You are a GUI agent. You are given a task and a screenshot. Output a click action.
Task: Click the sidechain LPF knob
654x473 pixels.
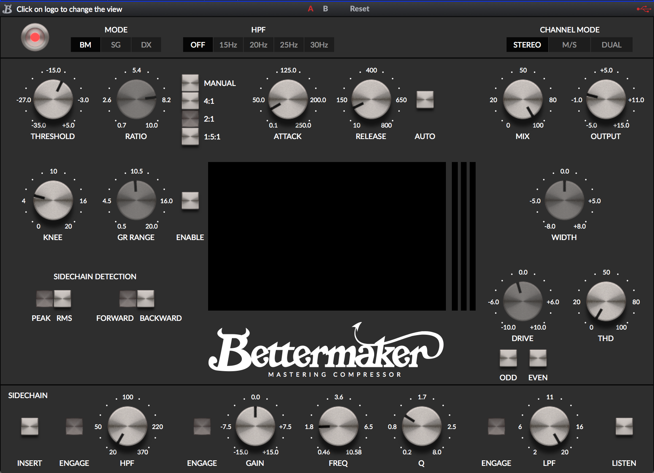[x=550, y=426]
